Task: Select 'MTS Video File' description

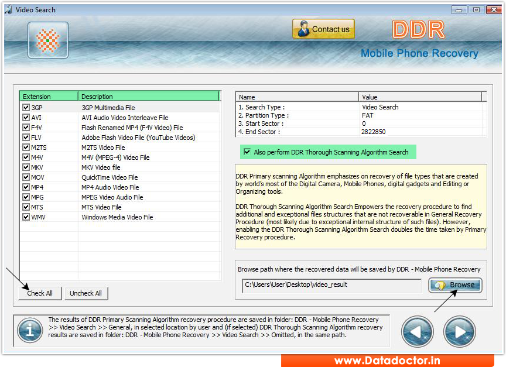Action: pyautogui.click(x=101, y=207)
